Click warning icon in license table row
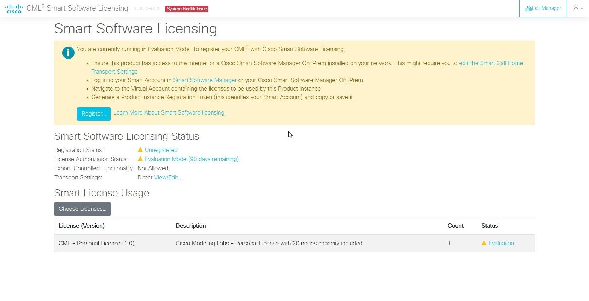Viewport: 589px width, 301px height. click(x=484, y=243)
